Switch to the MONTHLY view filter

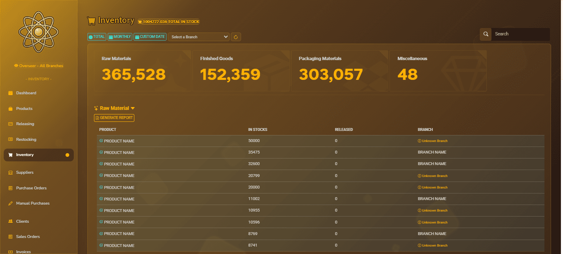click(120, 37)
